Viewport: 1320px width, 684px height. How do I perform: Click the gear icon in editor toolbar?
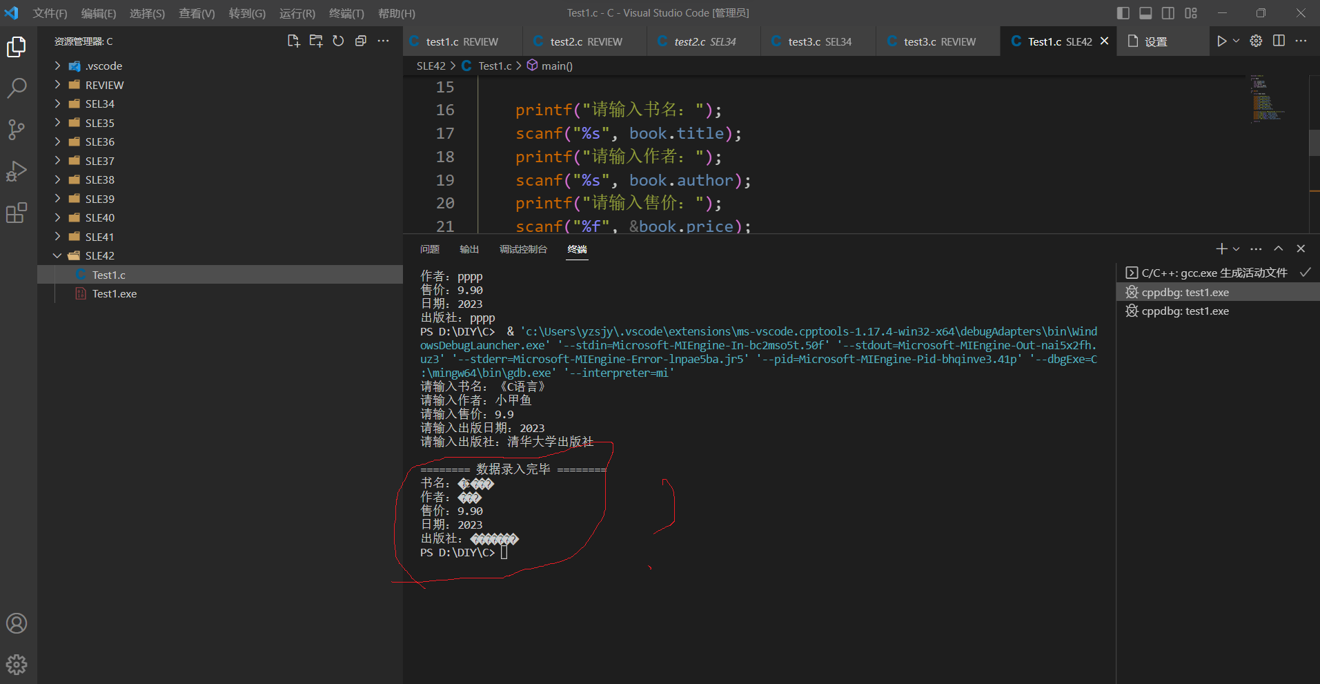pyautogui.click(x=1256, y=41)
